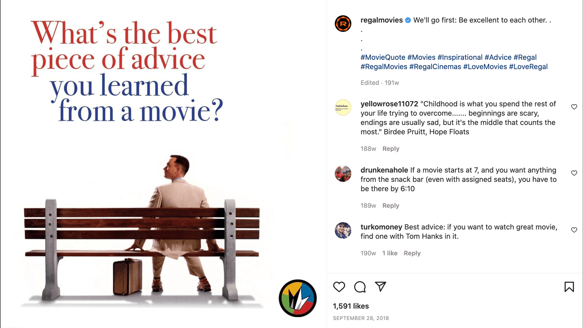Reply to yellowrose11072's comment
Screen dimensions: 583x328
[x=391, y=149]
